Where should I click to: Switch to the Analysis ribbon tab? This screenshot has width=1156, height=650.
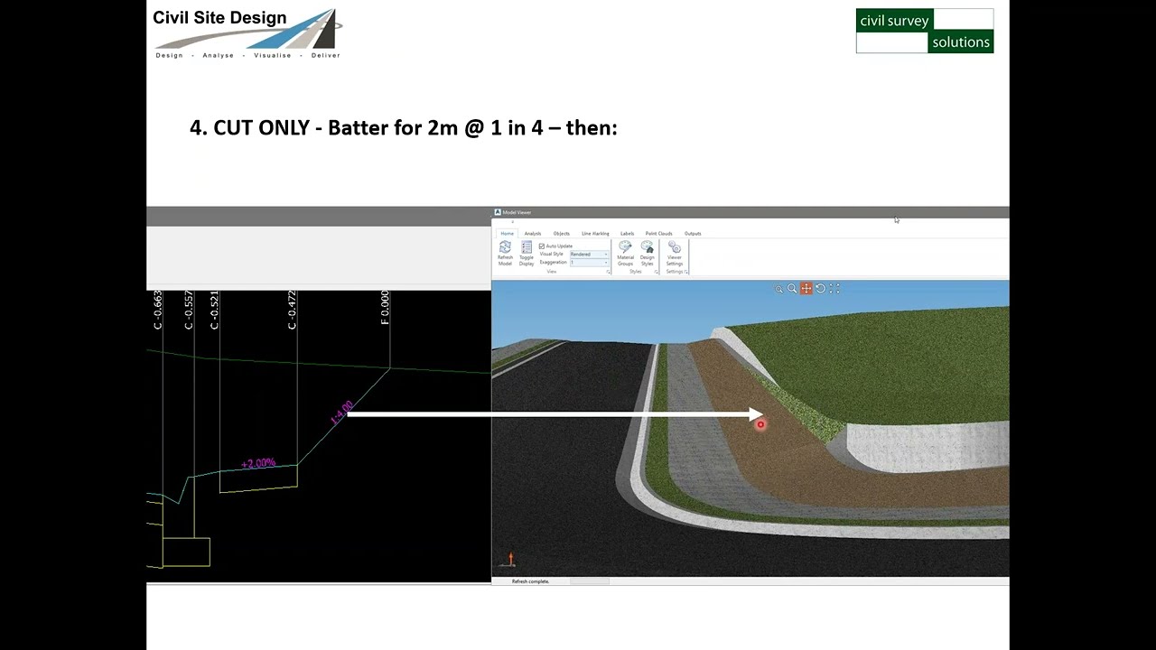coord(533,234)
